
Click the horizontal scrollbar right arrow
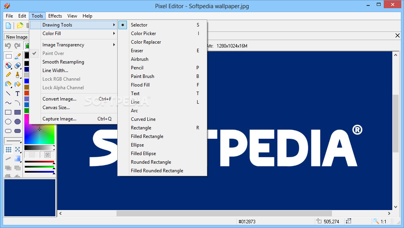click(x=389, y=213)
